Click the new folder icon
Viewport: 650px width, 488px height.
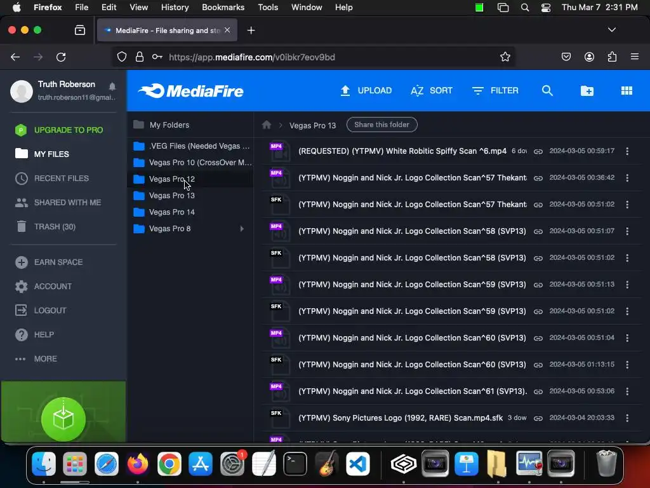[587, 90]
